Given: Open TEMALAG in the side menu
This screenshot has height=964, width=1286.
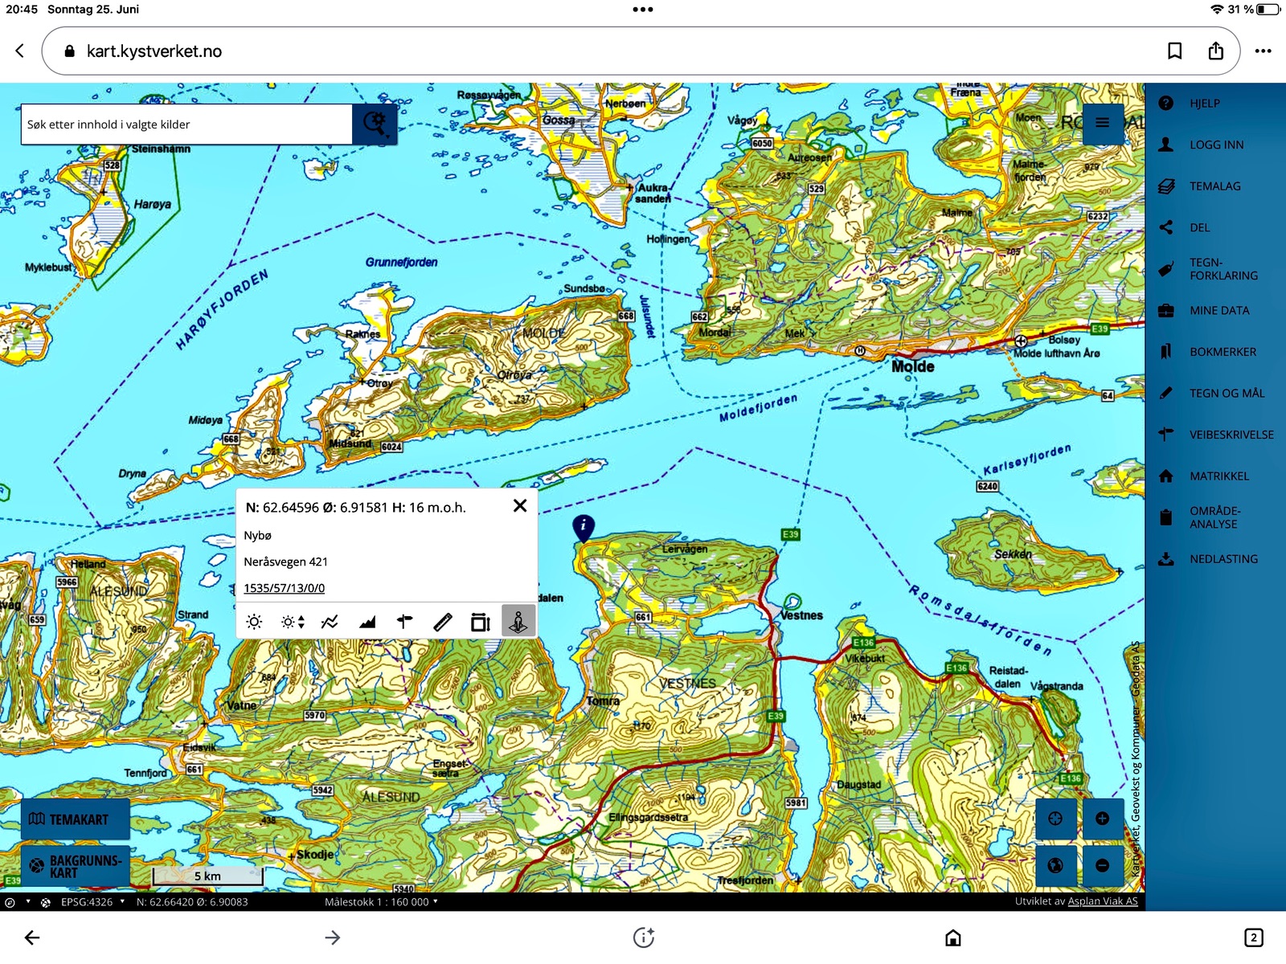Looking at the screenshot, I should point(1214,186).
